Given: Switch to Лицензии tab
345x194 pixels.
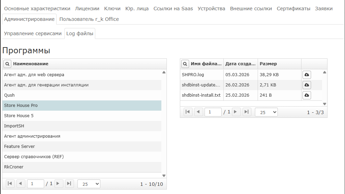Looking at the screenshot, I should tap(87, 9).
